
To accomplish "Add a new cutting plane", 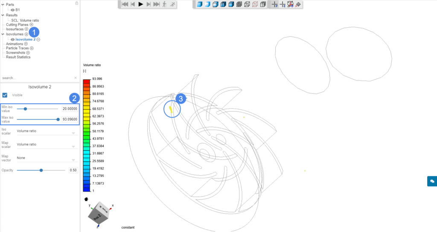I will (x=31, y=24).
